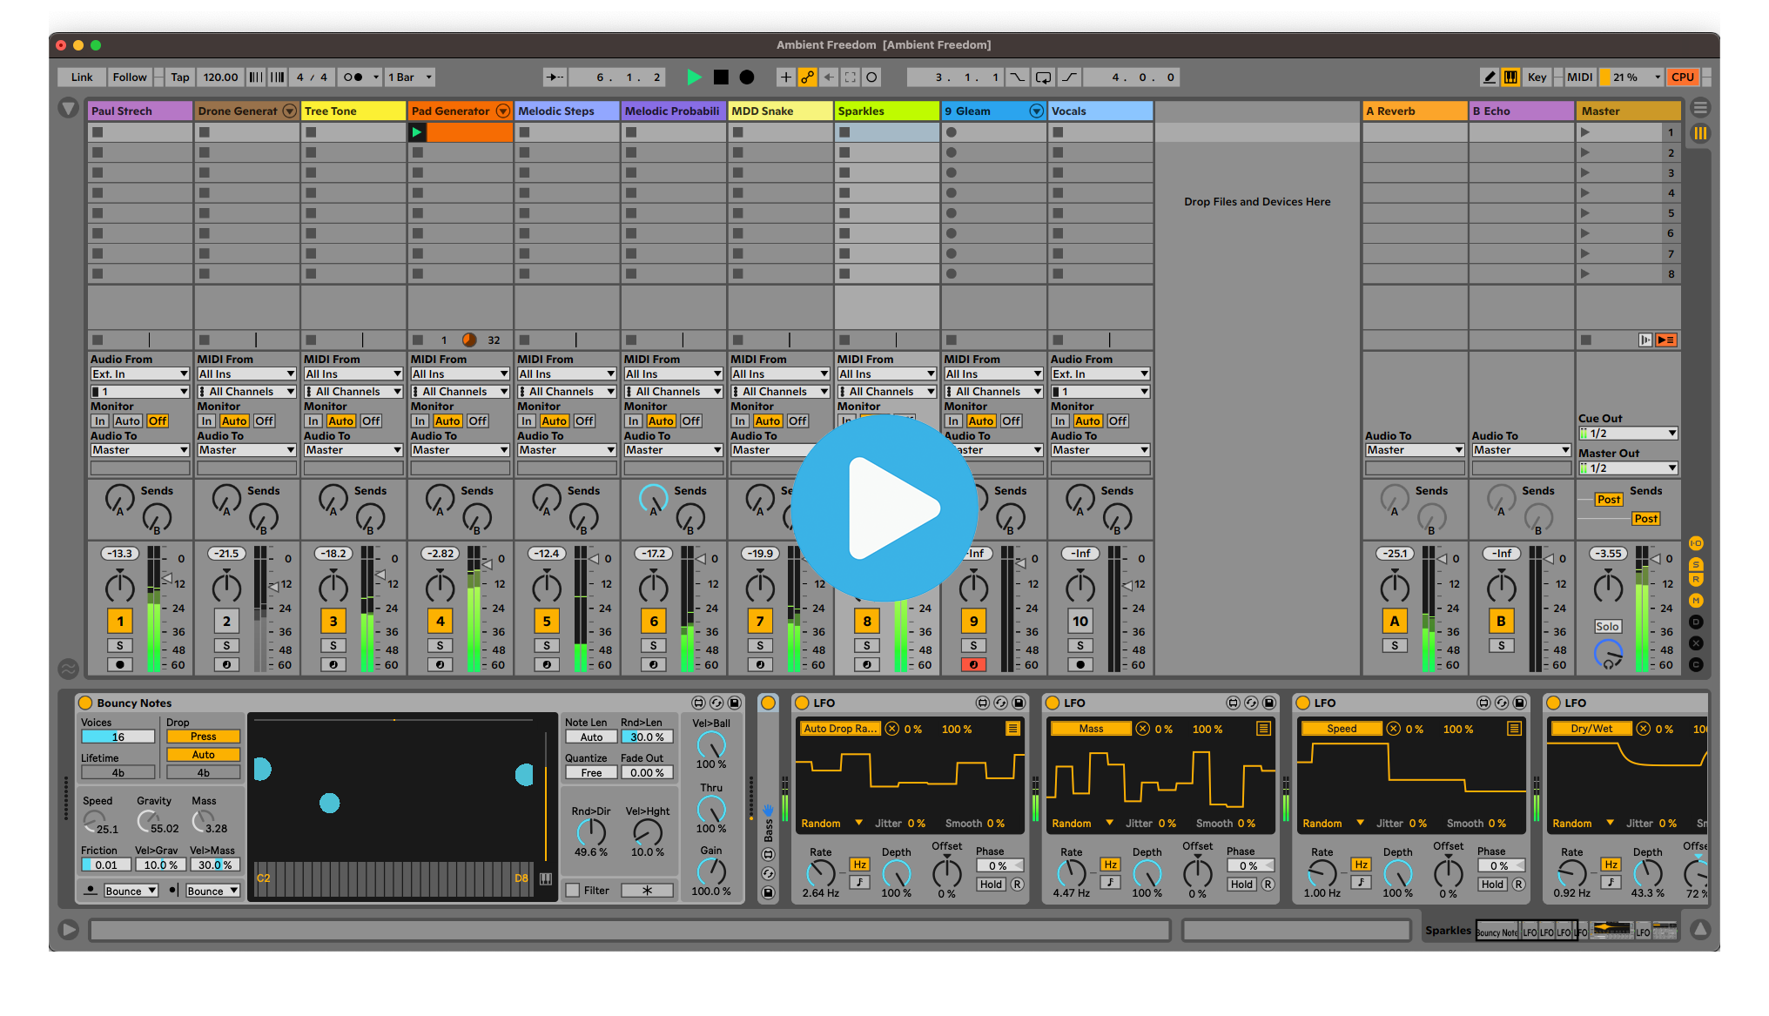Click the Automation Arm link icon

point(807,77)
